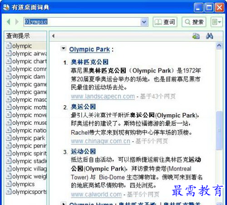This screenshot has height=205, width=227.
Task: Go forward using the gray right arrow
Action: coord(17,22)
